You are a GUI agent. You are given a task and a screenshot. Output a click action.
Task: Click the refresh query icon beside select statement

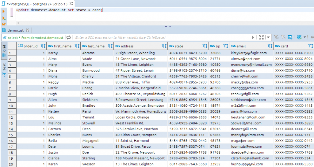tap(69, 37)
